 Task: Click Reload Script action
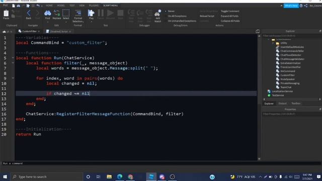pyautogui.click(x=207, y=16)
